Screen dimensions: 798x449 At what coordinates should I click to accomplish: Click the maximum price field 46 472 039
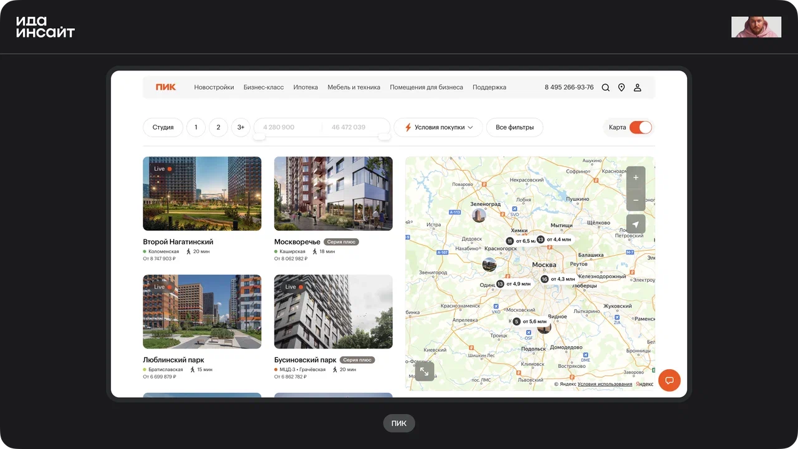coord(355,127)
